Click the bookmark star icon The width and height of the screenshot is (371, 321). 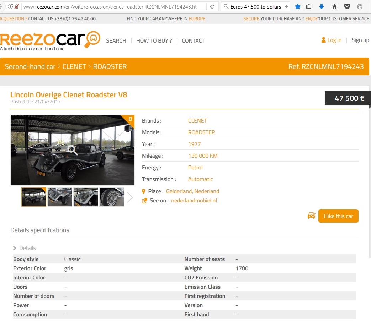tap(298, 7)
